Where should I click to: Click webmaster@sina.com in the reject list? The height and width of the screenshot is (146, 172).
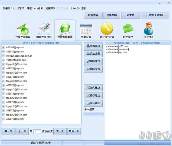coord(117,49)
